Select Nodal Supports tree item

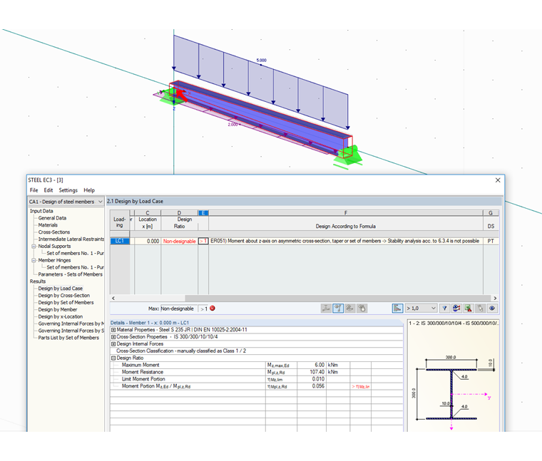pos(54,247)
